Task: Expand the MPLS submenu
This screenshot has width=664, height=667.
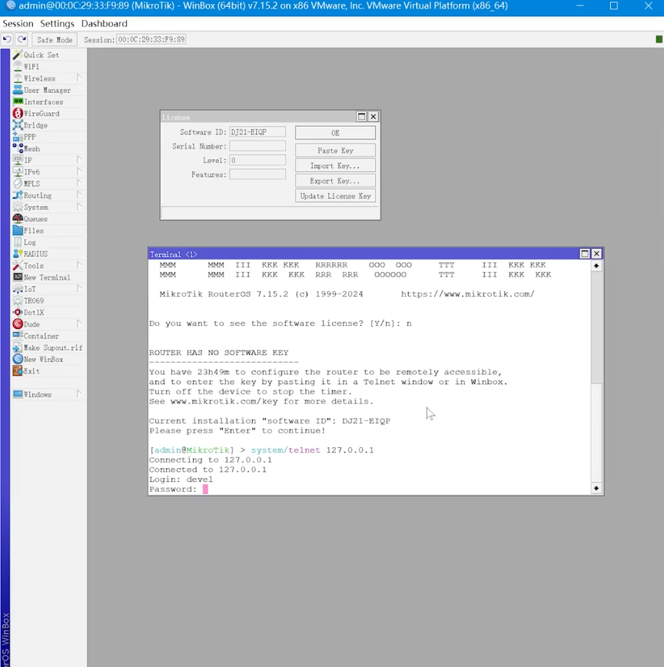Action: tap(79, 183)
